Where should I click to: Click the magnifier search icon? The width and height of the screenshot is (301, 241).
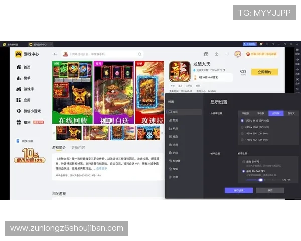(140, 54)
